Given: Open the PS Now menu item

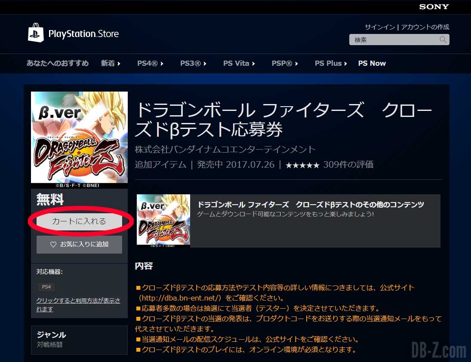Looking at the screenshot, I should pyautogui.click(x=372, y=63).
